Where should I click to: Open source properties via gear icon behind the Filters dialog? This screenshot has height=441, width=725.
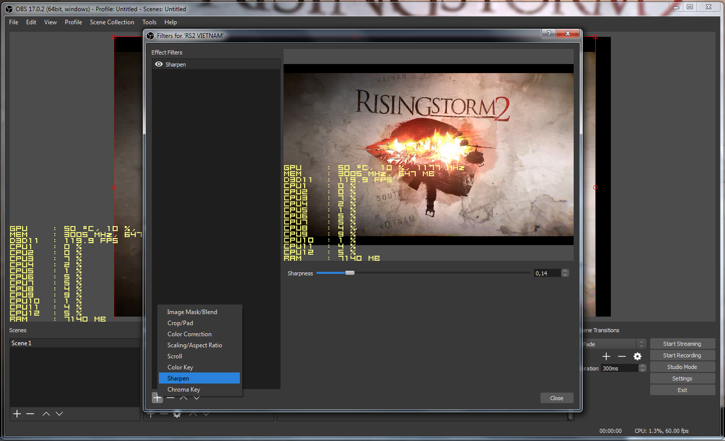[x=177, y=414]
